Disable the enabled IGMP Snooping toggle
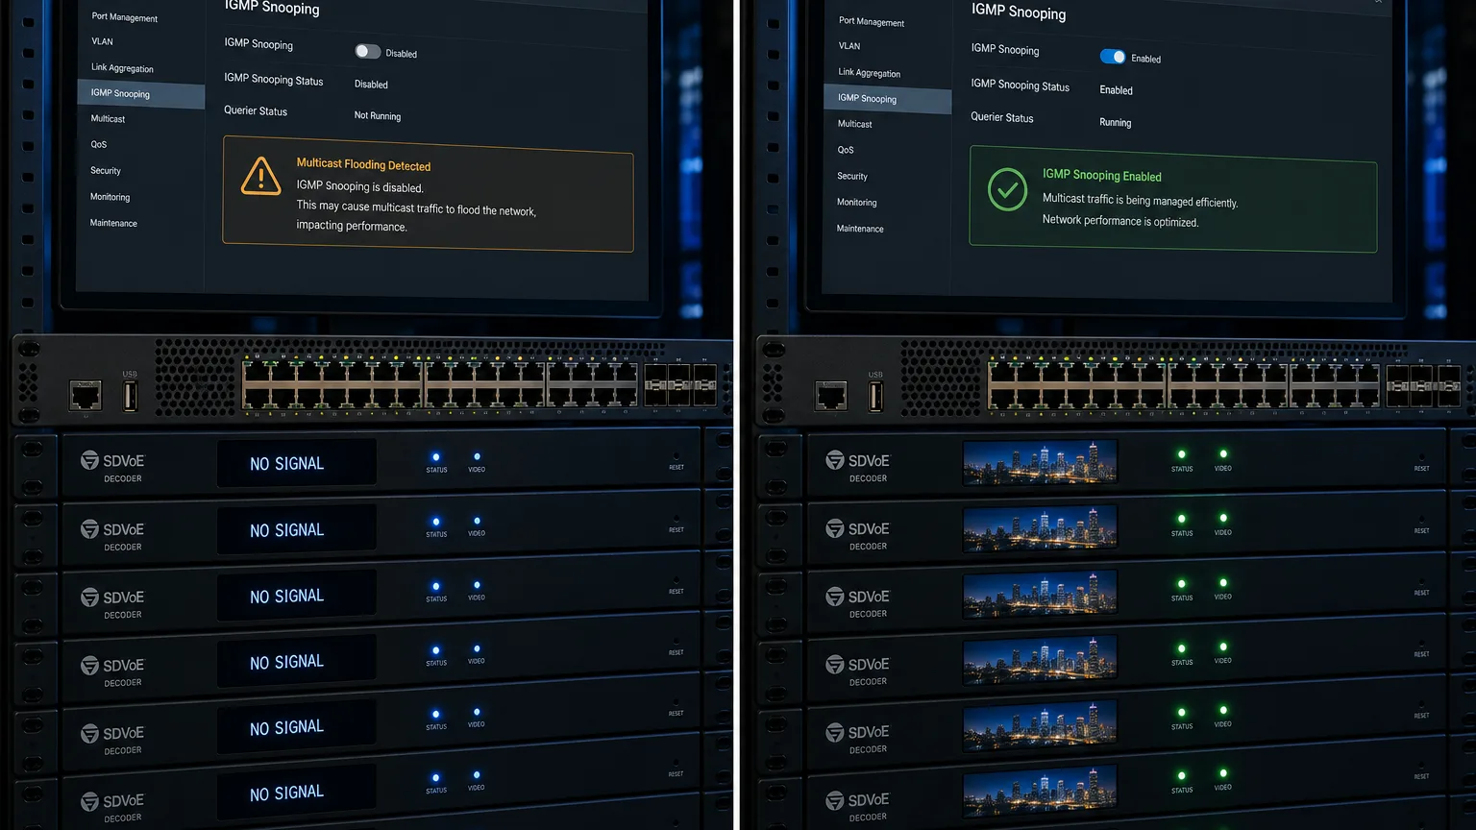The image size is (1476, 830). (1112, 57)
